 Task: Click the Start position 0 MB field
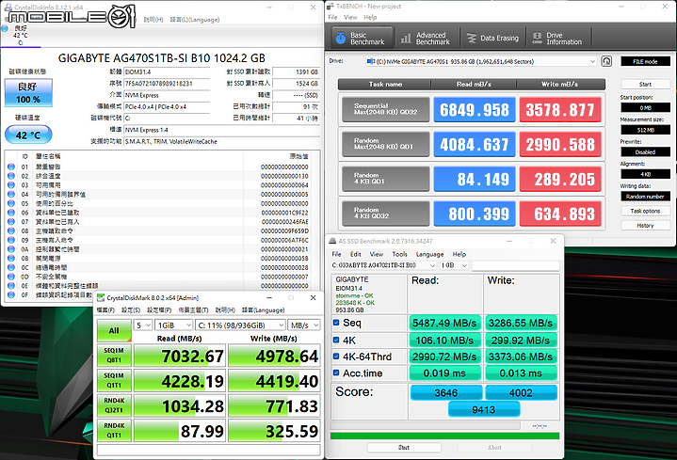pyautogui.click(x=645, y=107)
